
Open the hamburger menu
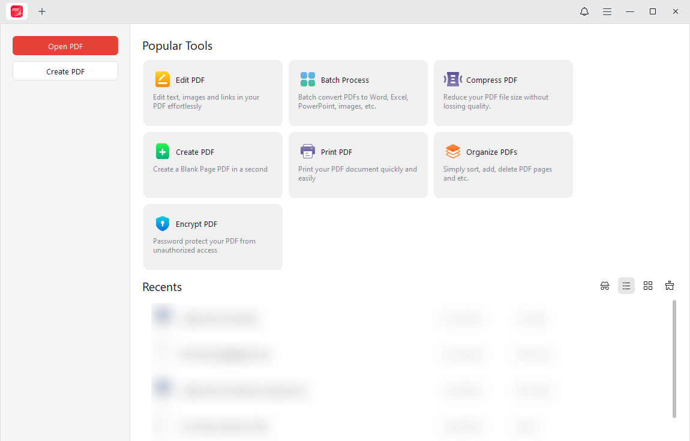click(x=607, y=11)
